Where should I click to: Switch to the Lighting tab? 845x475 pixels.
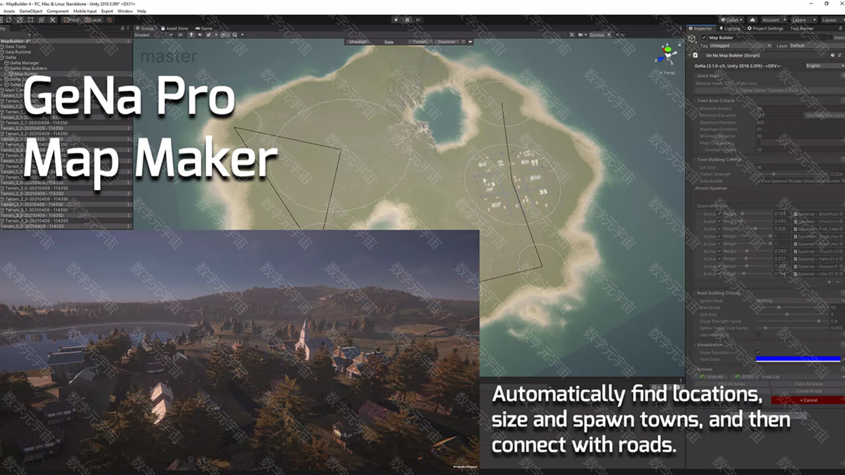coord(730,28)
